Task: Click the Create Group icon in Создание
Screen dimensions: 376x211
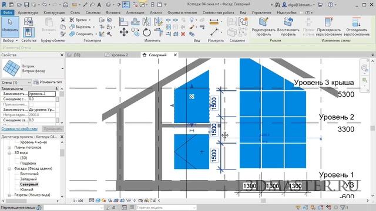Action: click(x=243, y=22)
